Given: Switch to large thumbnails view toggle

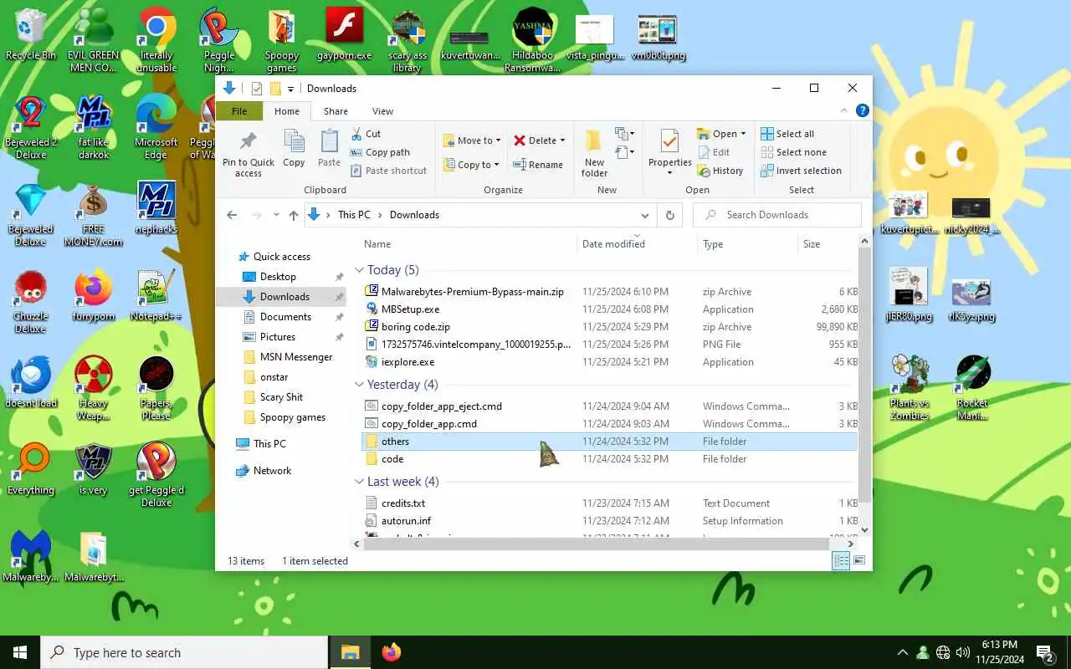Looking at the screenshot, I should click(858, 561).
